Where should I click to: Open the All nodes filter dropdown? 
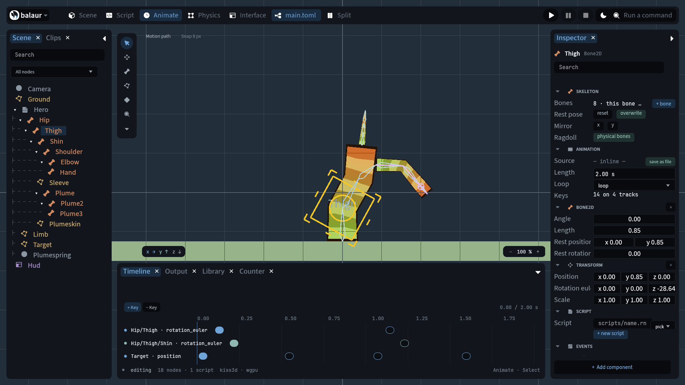54,72
